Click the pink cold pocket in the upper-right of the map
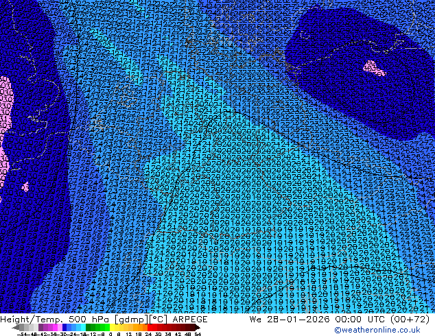The image size is (435, 336). point(374,69)
